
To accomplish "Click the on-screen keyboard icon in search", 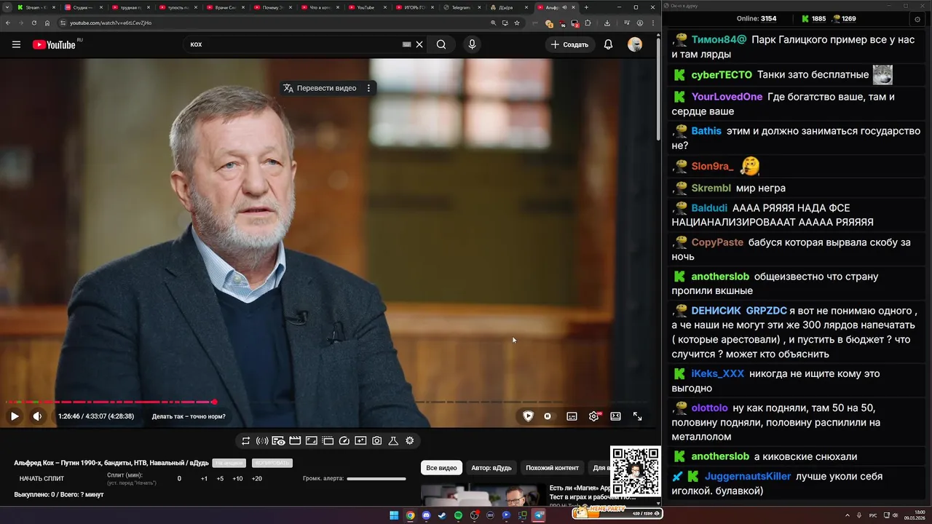I will (406, 44).
